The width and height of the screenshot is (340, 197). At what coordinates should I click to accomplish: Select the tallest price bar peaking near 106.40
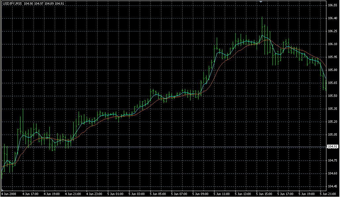click(262, 28)
